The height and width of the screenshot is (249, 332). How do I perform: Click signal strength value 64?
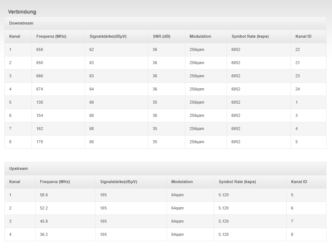coord(92,89)
